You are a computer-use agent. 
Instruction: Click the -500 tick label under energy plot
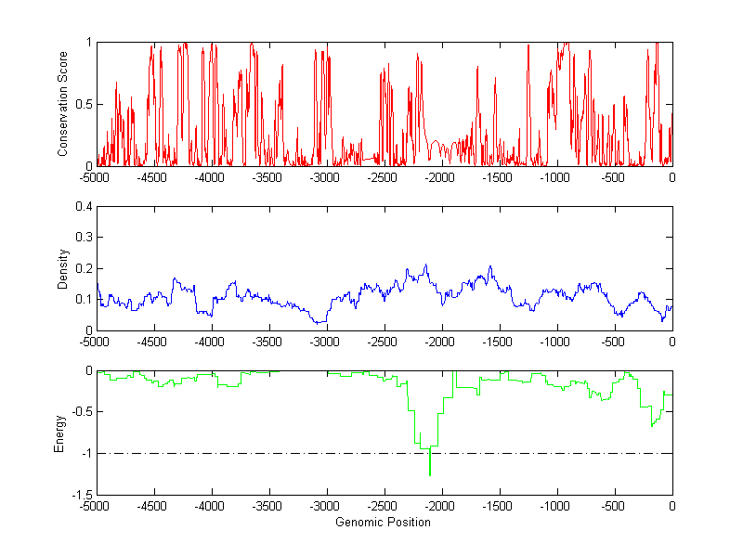pyautogui.click(x=613, y=506)
